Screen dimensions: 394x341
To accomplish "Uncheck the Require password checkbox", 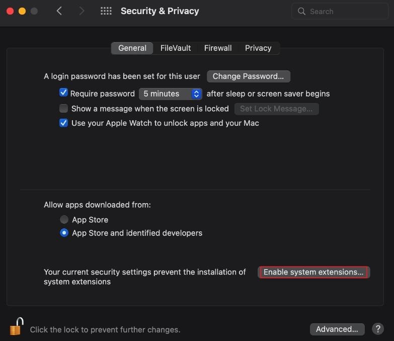I will coord(63,93).
